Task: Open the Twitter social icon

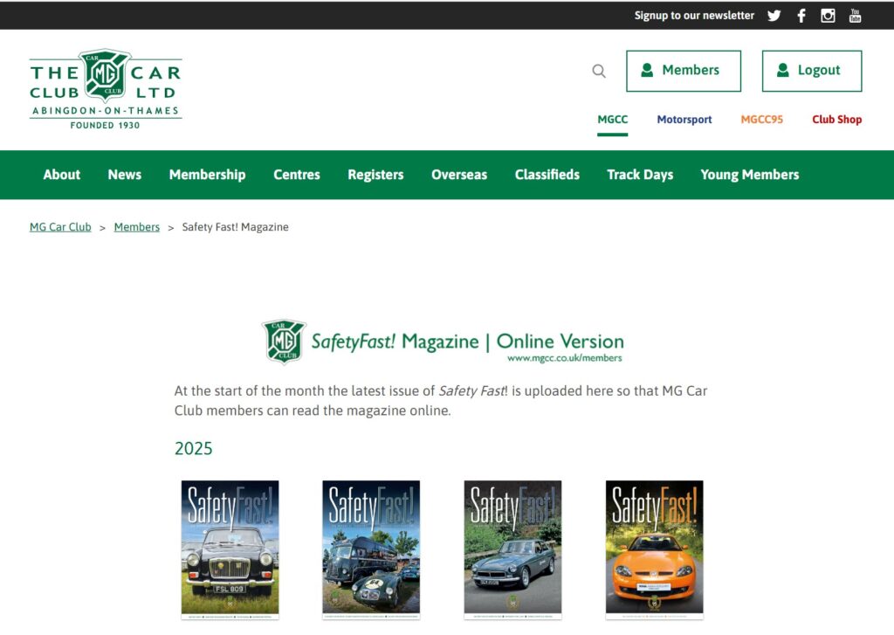Action: 774,16
